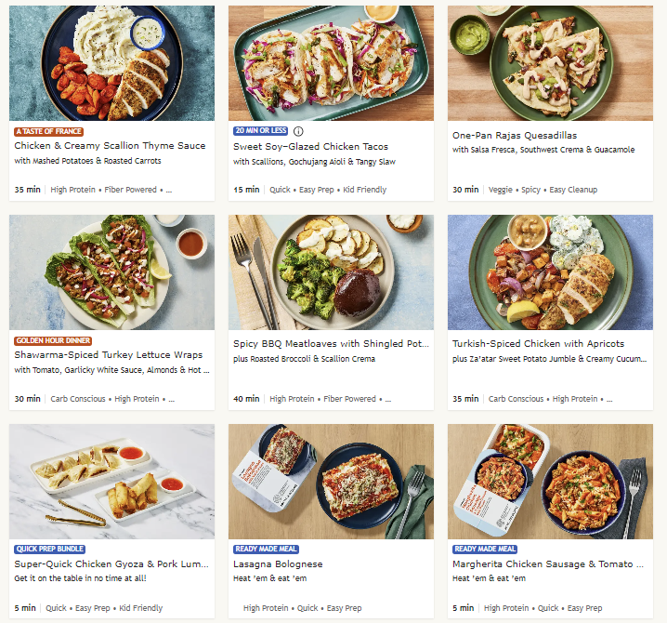Viewport: 667px width, 623px height.
Task: Open the Lasagna Bolognese recipe title
Action: 278,564
